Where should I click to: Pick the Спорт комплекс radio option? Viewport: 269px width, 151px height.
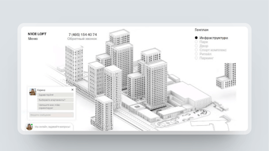[x=211, y=50]
